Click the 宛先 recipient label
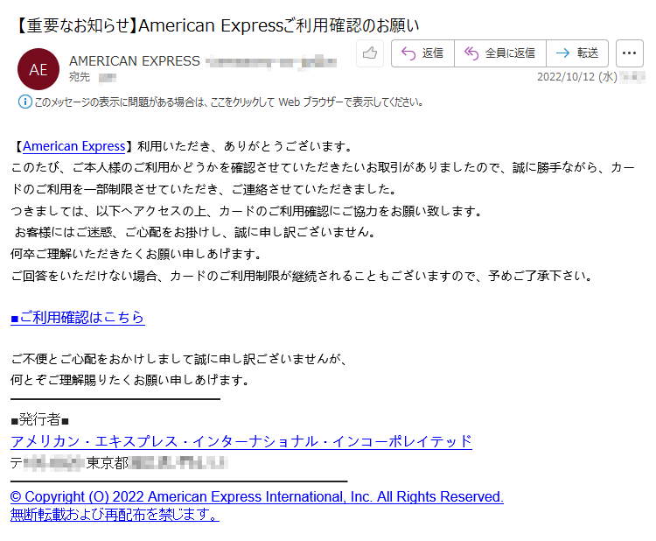The height and width of the screenshot is (541, 656). tap(80, 77)
